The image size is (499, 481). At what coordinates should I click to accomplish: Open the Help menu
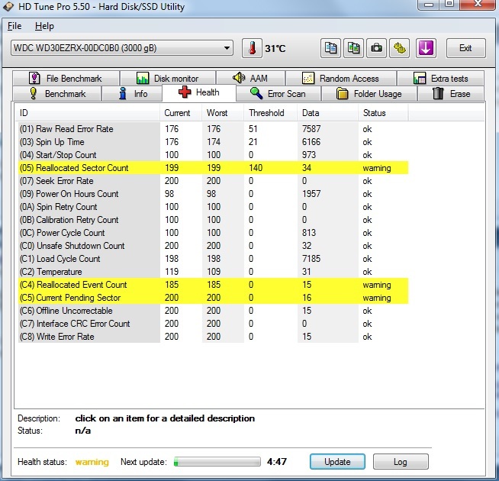pyautogui.click(x=44, y=26)
